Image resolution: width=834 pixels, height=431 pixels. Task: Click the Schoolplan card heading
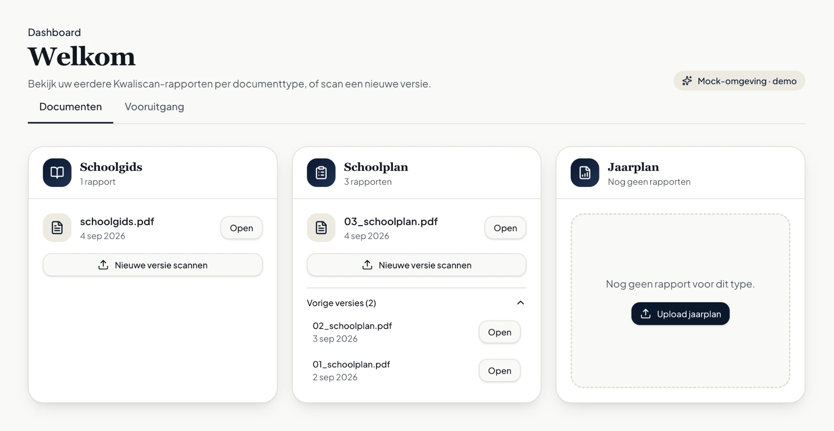[376, 167]
